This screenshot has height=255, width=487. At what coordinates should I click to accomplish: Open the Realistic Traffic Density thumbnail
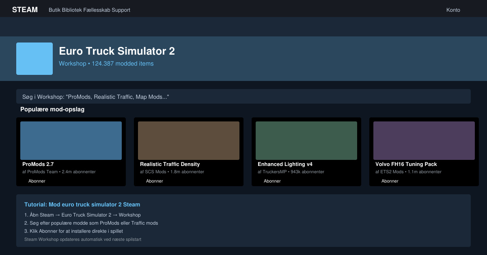(189, 140)
